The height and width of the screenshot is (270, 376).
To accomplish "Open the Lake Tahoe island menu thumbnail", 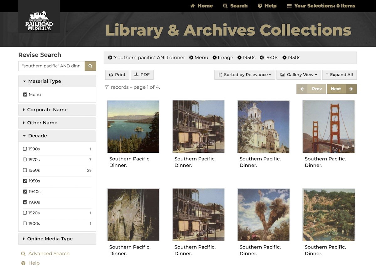I will coord(133,127).
